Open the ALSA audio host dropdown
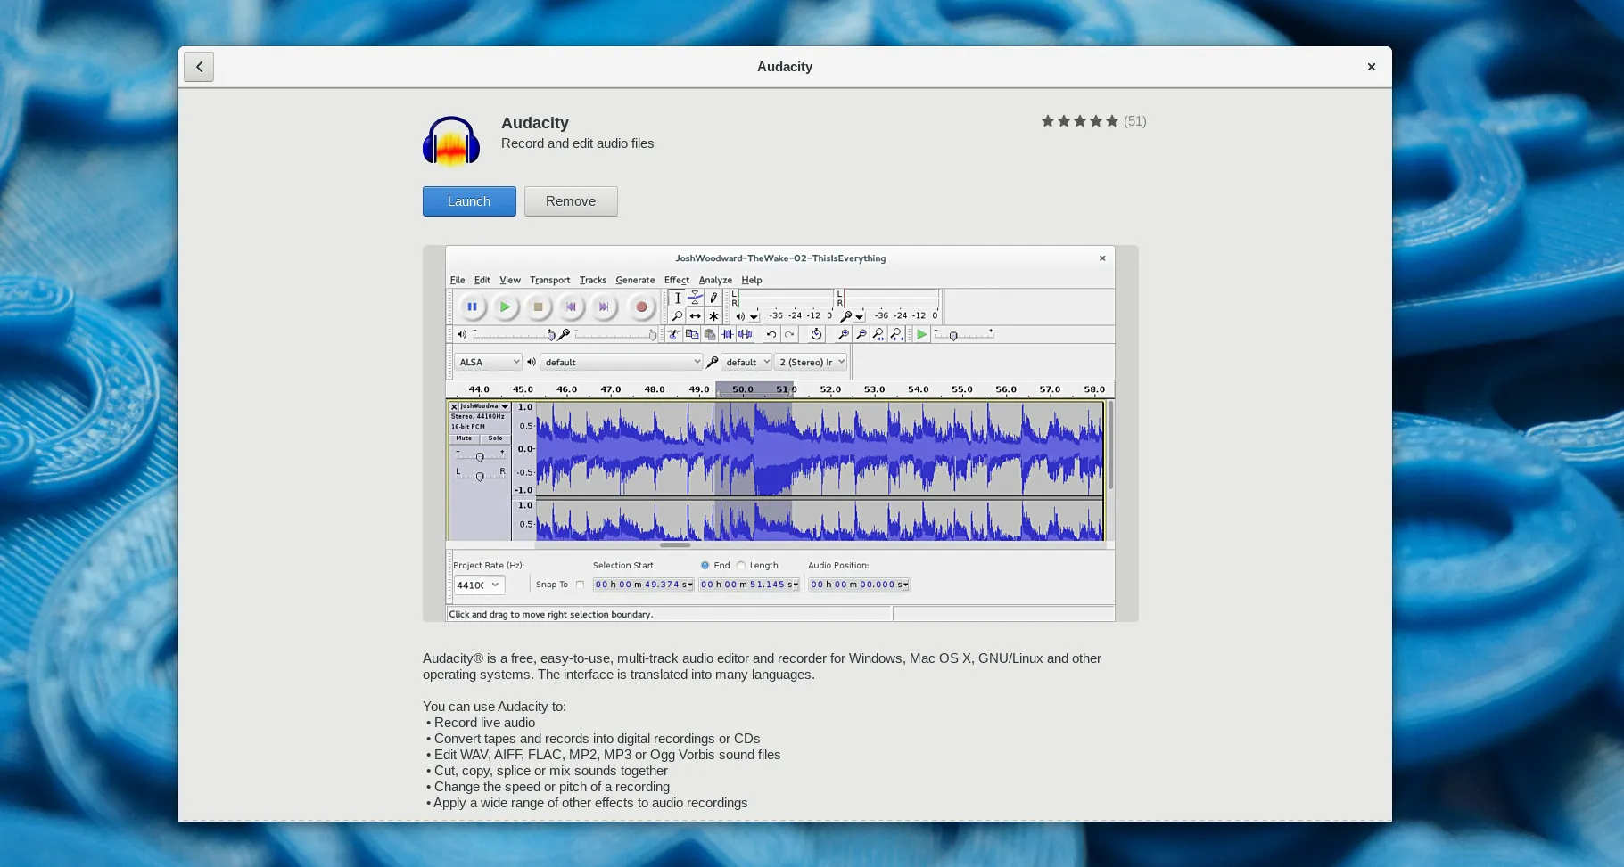The width and height of the screenshot is (1624, 867). [488, 363]
